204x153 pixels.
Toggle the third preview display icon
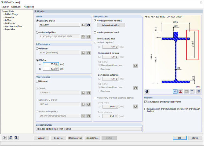click(x=186, y=92)
